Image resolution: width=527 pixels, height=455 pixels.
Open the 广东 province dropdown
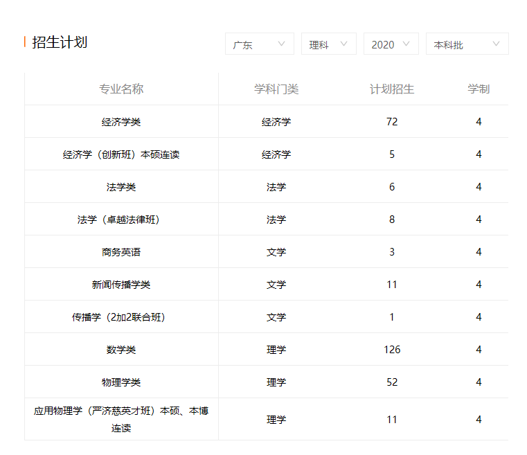pyautogui.click(x=260, y=44)
